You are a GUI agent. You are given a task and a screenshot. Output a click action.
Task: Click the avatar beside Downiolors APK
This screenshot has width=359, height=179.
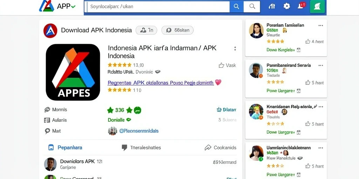pyautogui.click(x=50, y=164)
